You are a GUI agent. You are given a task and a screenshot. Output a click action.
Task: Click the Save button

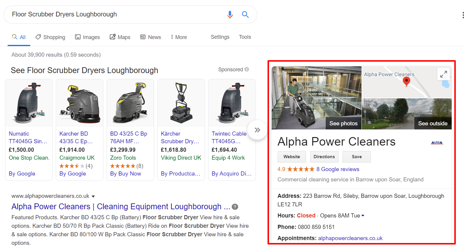357,157
